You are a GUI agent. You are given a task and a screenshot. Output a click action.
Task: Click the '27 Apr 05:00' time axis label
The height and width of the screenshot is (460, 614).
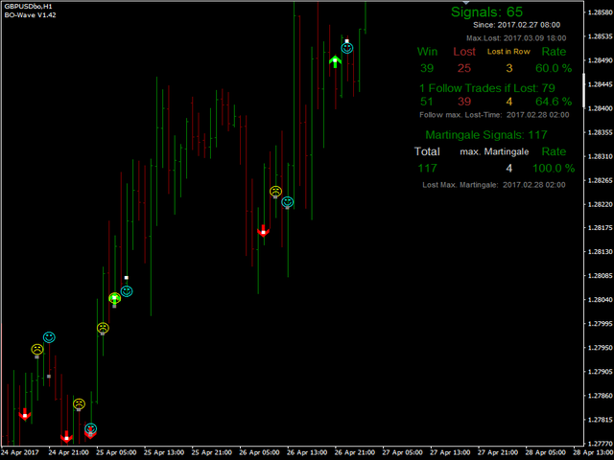click(x=403, y=452)
